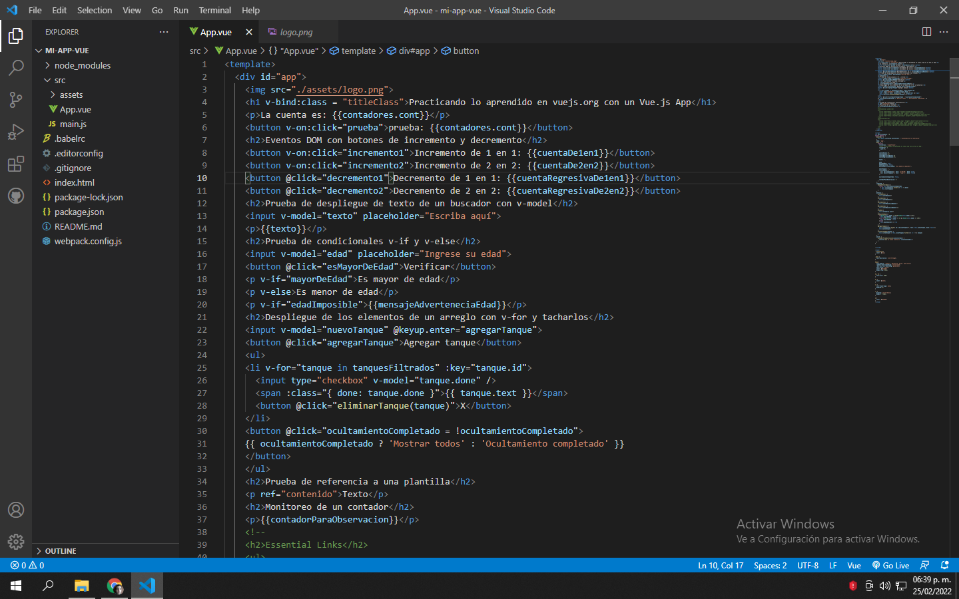Open notifications bell in status bar

pyautogui.click(x=944, y=565)
